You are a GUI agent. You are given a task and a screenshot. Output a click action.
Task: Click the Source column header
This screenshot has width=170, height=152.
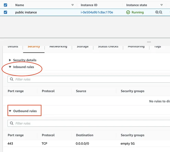click(81, 91)
